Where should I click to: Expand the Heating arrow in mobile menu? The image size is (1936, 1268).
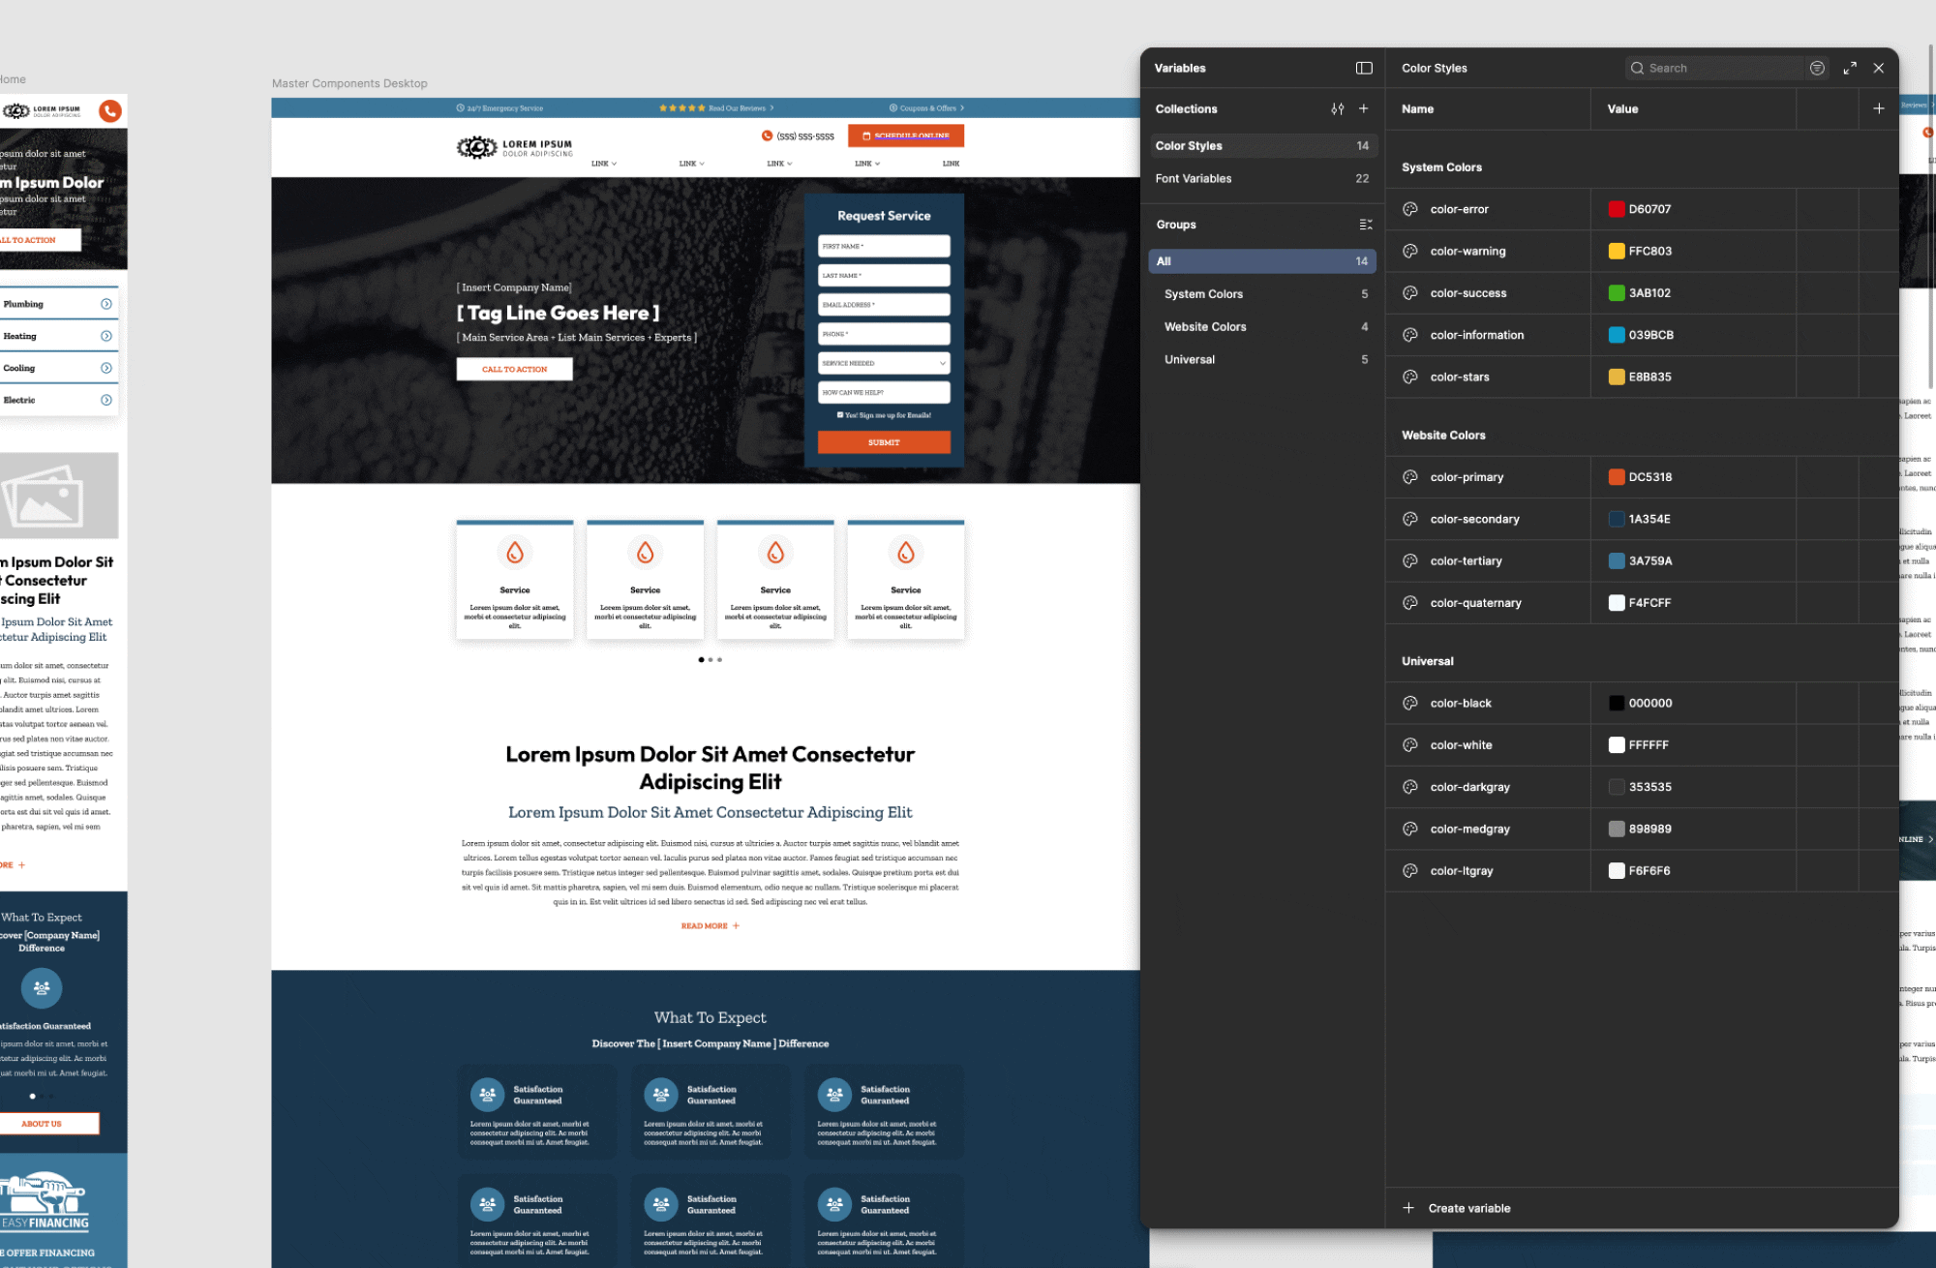click(x=106, y=336)
